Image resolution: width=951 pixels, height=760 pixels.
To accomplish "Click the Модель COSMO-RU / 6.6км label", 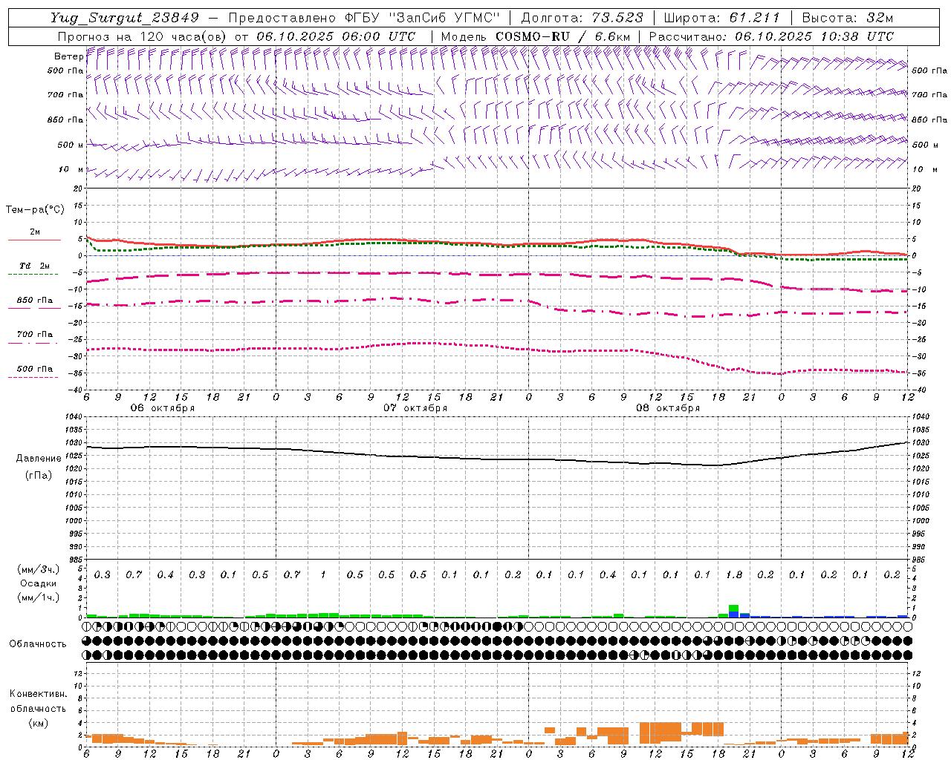I will pyautogui.click(x=536, y=36).
